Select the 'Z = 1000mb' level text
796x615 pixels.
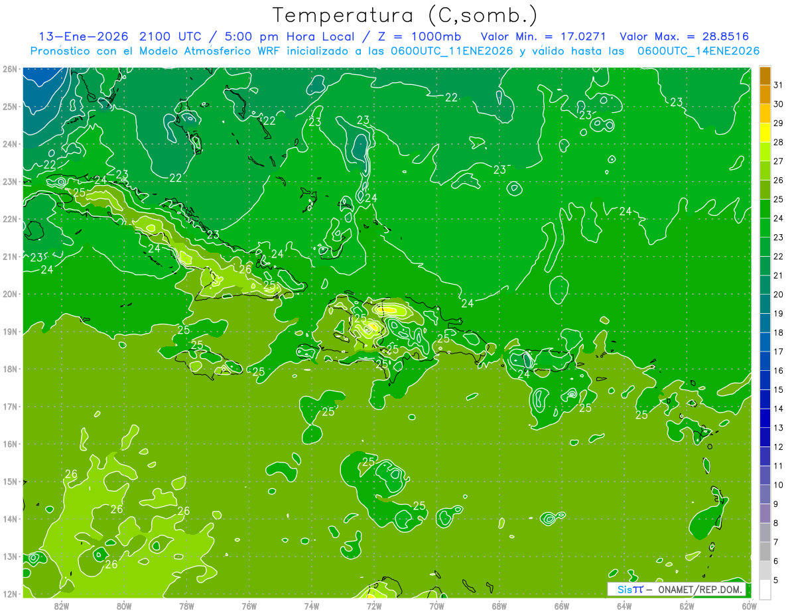click(x=420, y=36)
